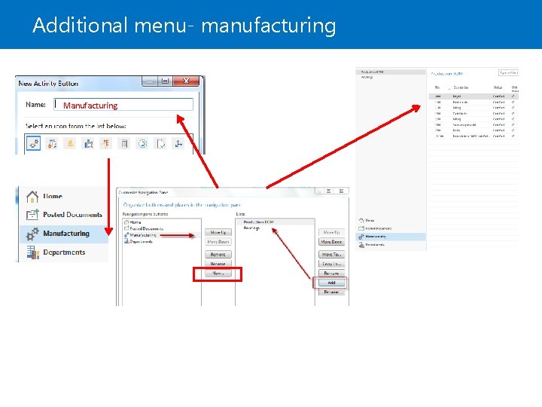542x407 pixels.
Task: Click the Copy To button
Action: point(331,264)
